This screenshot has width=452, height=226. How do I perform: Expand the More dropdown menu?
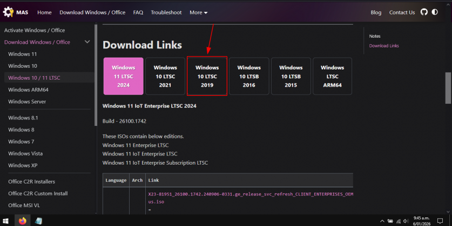[x=198, y=12]
